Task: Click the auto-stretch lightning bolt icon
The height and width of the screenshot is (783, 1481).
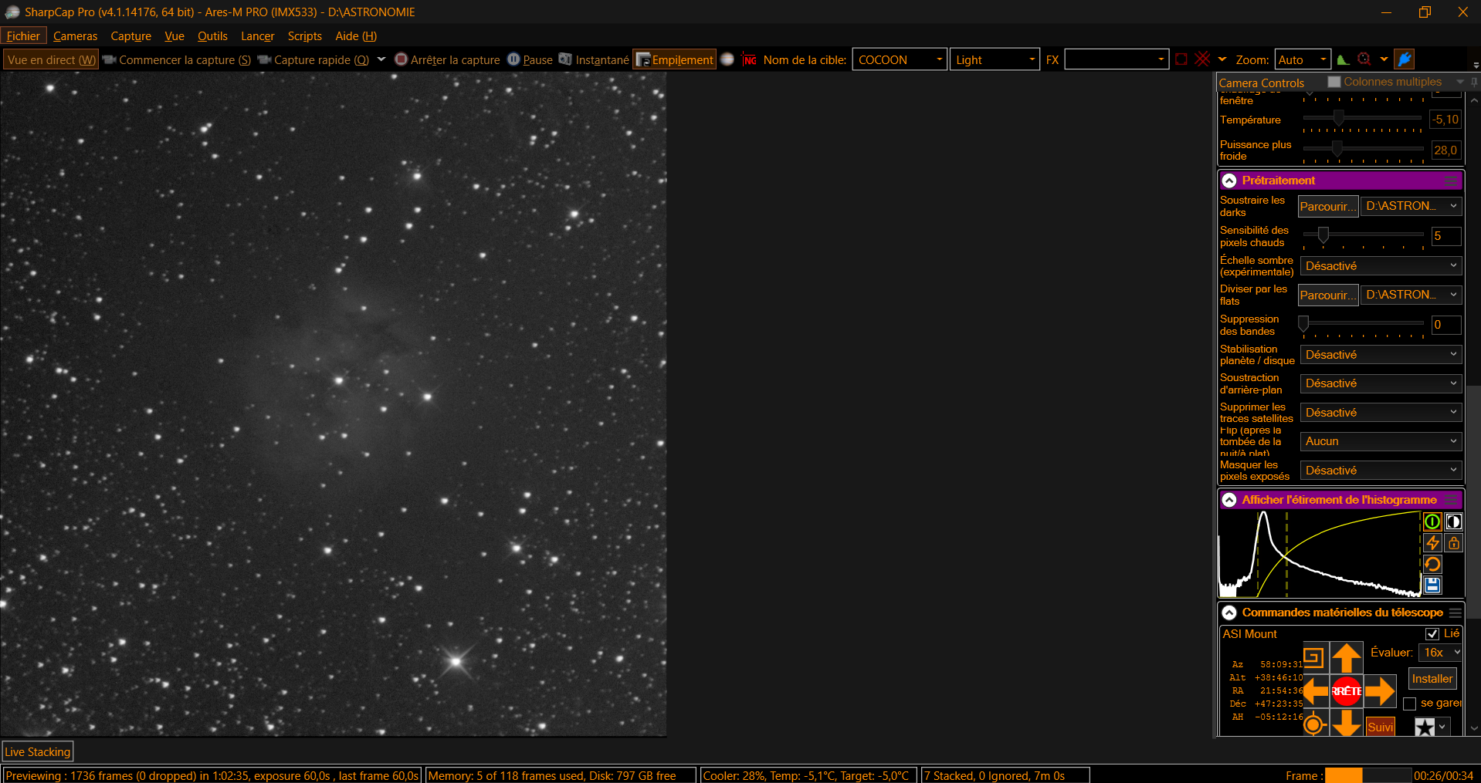Action: click(1432, 543)
